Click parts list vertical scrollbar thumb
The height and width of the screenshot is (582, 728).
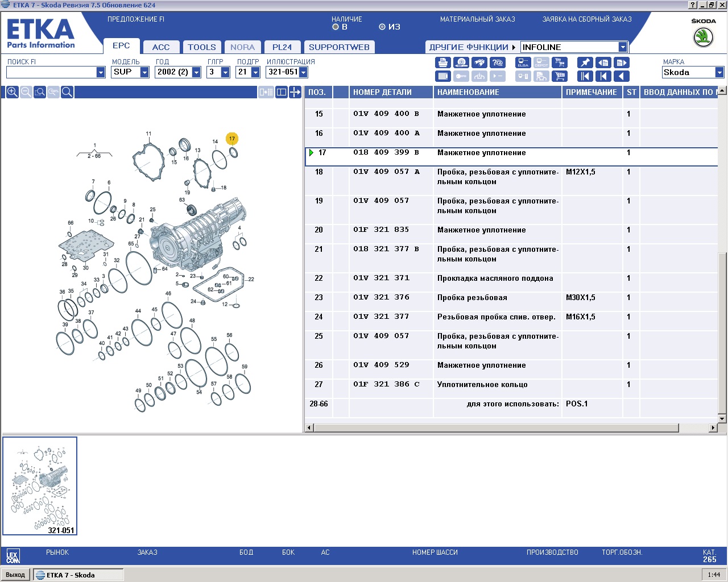pos(722,332)
